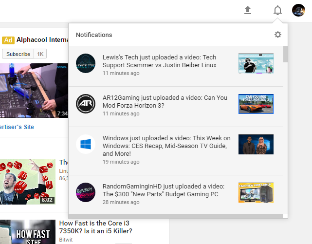Click the notifications panel vertical scrollbar thumb
This screenshot has width=312, height=244.
(285, 54)
